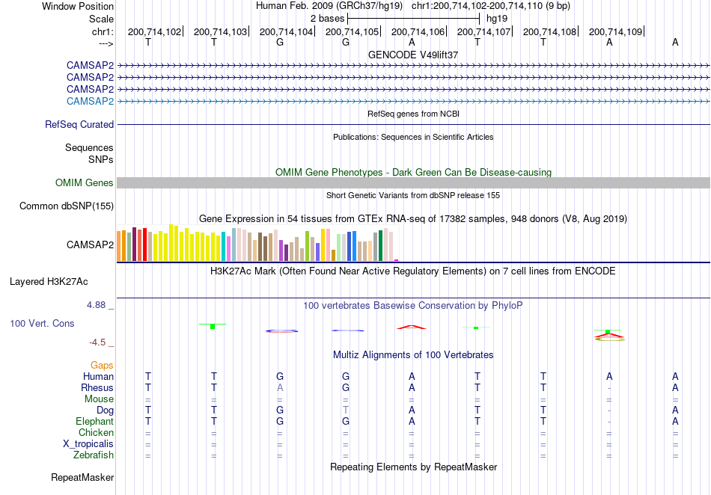Click the small magenta GTEx expression bar
Screen dimensions: 711x495
tap(397, 260)
